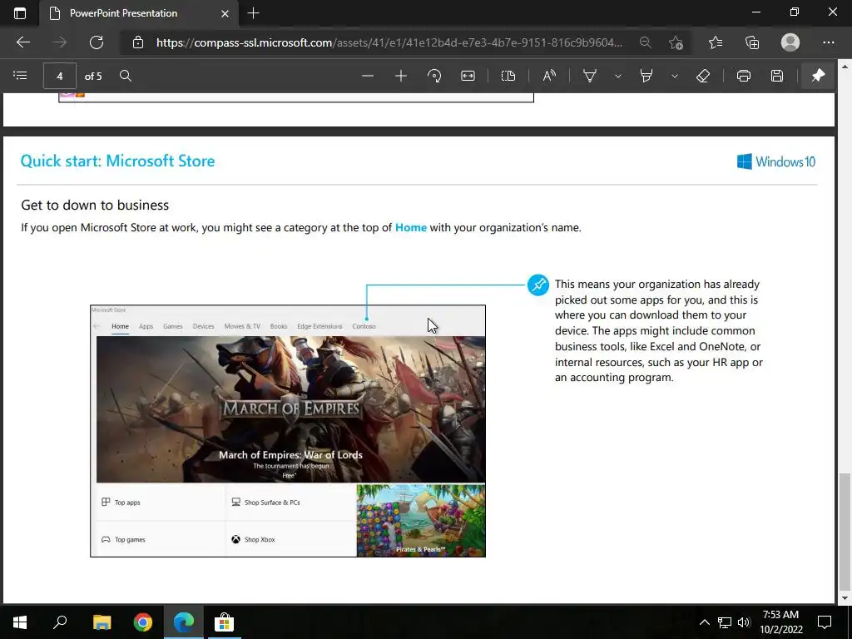
Task: Select the Highlight tool
Action: coord(646,76)
